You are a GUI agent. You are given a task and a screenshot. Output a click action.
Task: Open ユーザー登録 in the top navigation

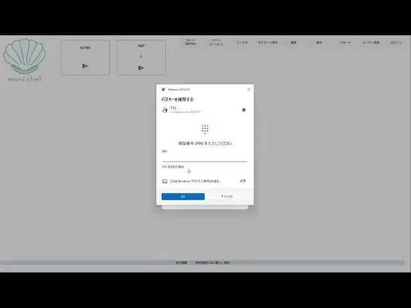point(371,42)
